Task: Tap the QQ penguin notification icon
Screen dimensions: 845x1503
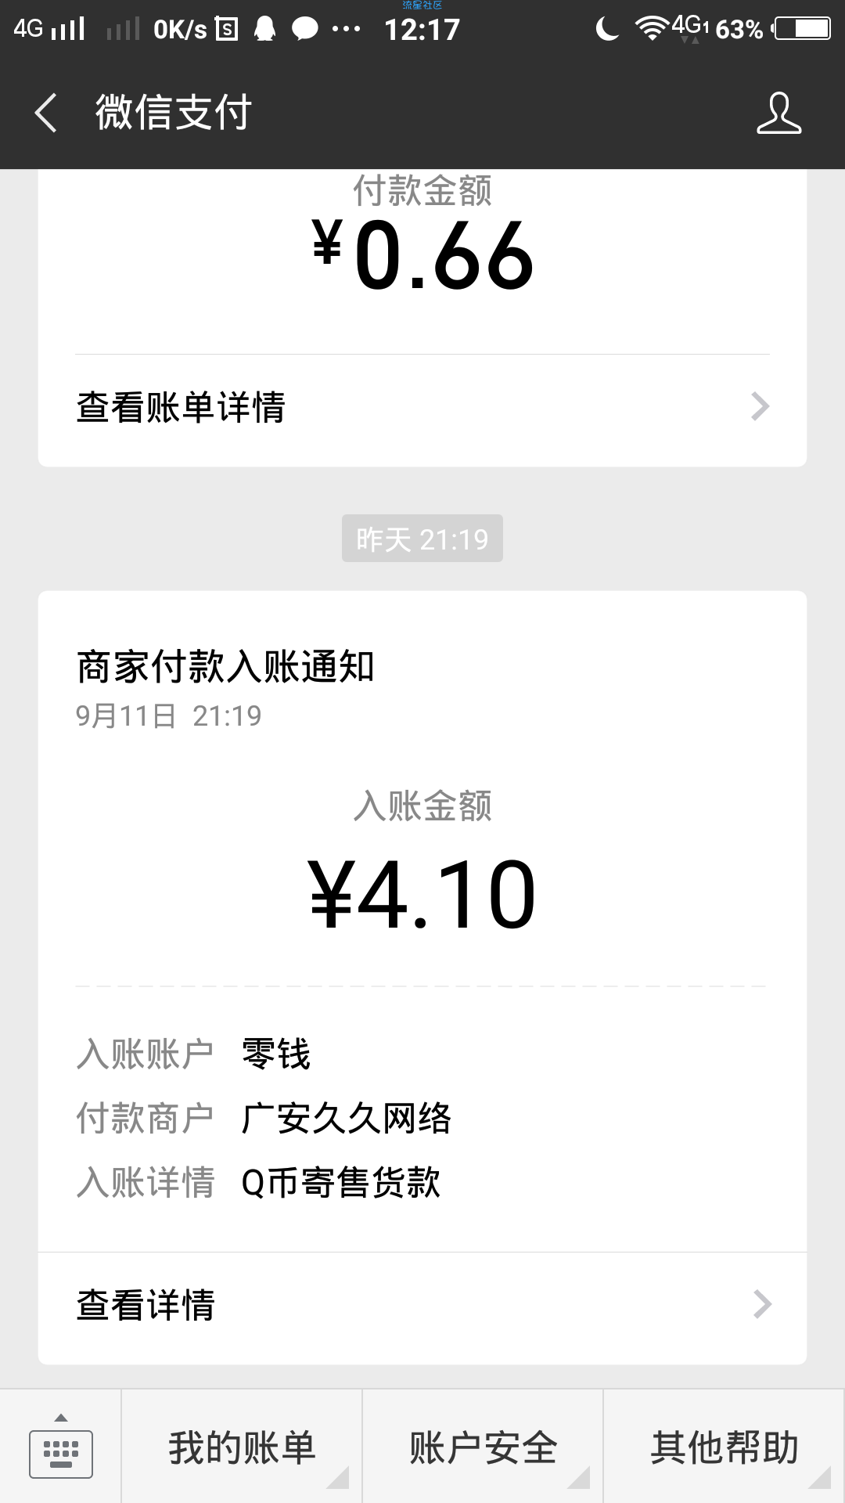Action: [x=265, y=30]
